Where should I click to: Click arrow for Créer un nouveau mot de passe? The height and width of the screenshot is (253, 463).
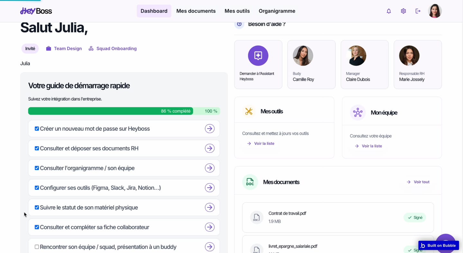pyautogui.click(x=210, y=129)
